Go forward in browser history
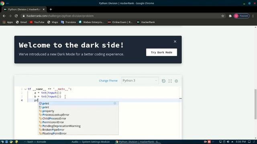This screenshot has width=257, height=144. pos(10,16)
